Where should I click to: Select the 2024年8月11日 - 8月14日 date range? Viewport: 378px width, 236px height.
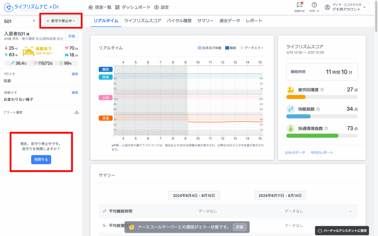[x=280, y=196]
